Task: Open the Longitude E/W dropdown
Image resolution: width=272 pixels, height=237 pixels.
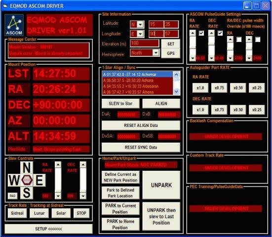Action: coord(141,34)
